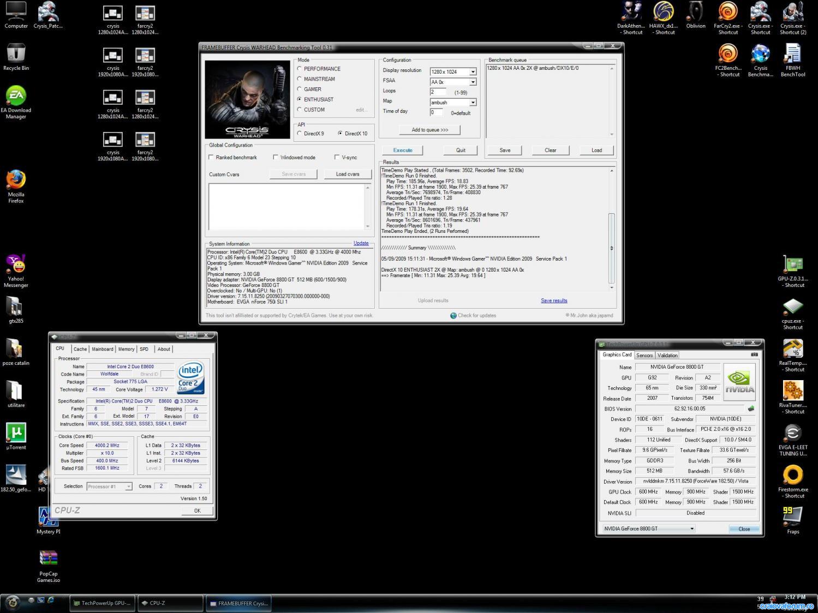Select the GAMER mode radio button
818x613 pixels.
(299, 89)
